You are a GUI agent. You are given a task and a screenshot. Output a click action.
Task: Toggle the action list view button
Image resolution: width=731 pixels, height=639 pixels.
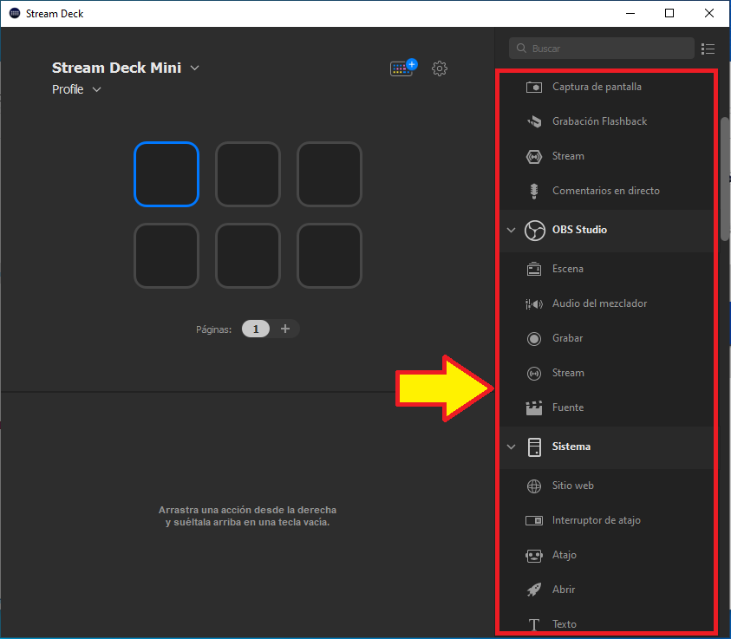708,49
